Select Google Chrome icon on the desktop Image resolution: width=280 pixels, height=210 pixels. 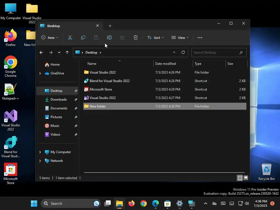tap(11, 66)
